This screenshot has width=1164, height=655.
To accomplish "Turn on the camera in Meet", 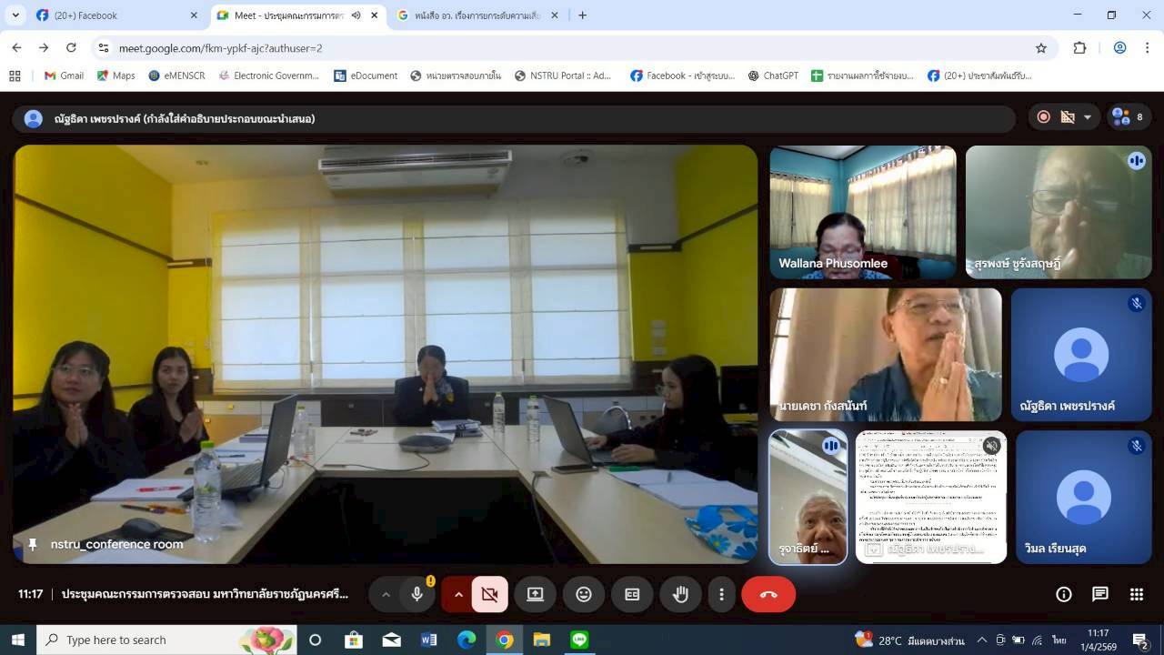I will coord(489,594).
